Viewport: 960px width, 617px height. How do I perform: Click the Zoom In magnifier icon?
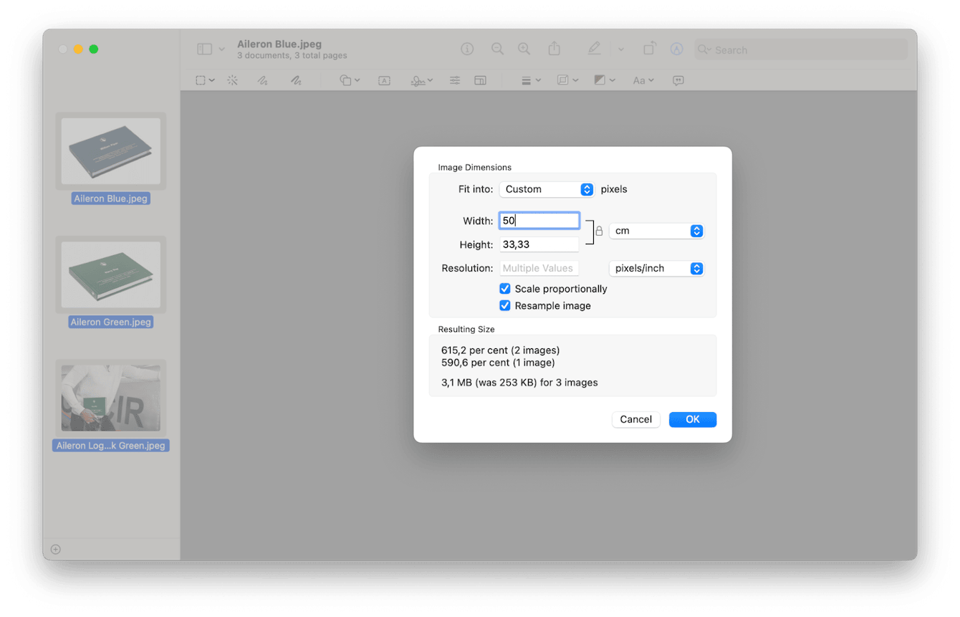tap(524, 49)
